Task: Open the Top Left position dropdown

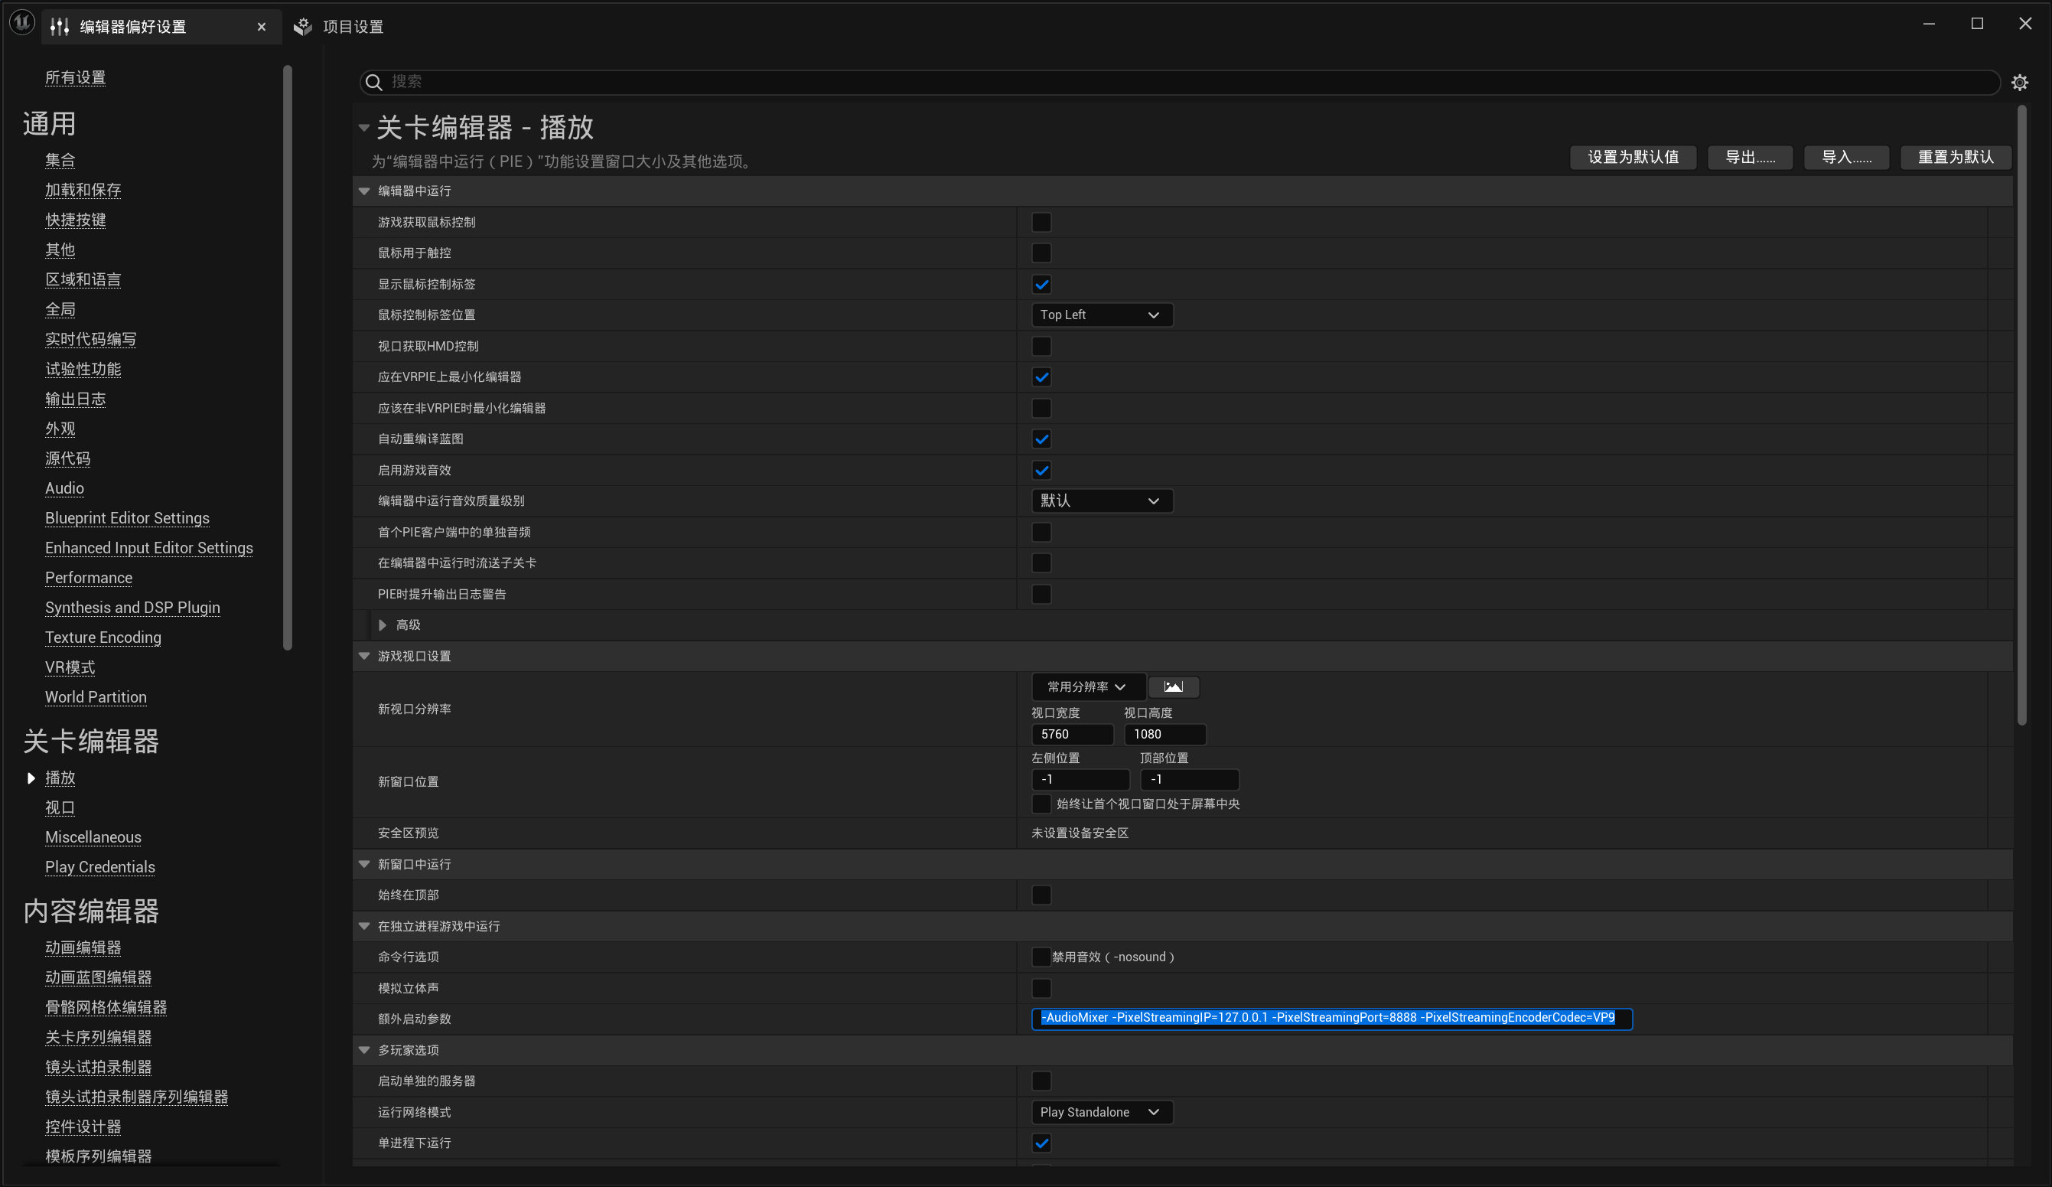Action: coord(1101,315)
